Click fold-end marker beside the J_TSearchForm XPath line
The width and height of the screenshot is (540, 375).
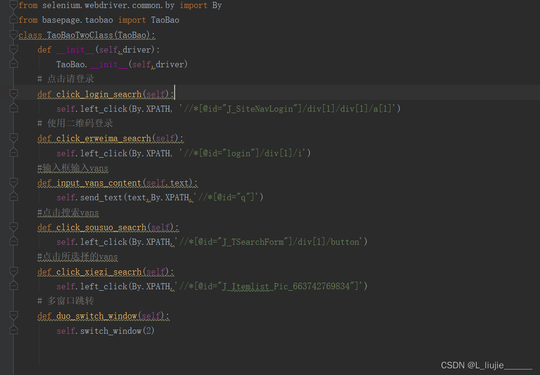pyautogui.click(x=13, y=241)
